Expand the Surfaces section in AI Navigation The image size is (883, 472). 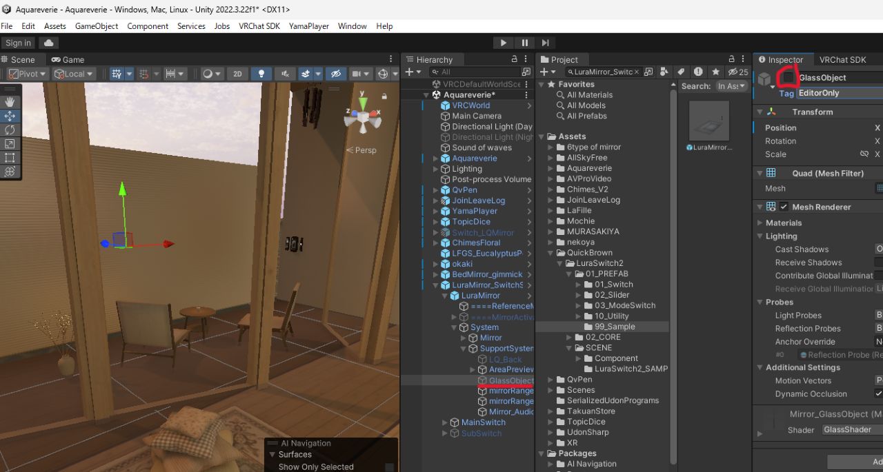(x=272, y=455)
